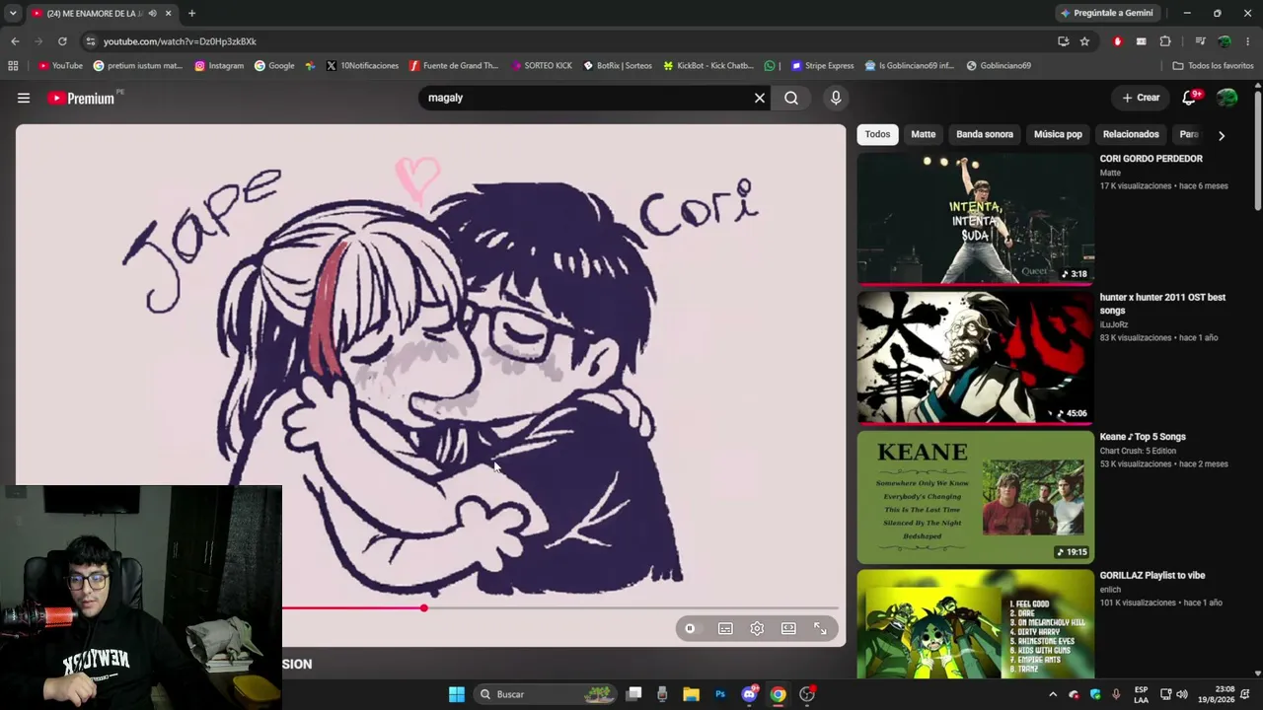
Task: Open the 'GORILLAZ Playlist to vibe' title
Action: point(1152,576)
